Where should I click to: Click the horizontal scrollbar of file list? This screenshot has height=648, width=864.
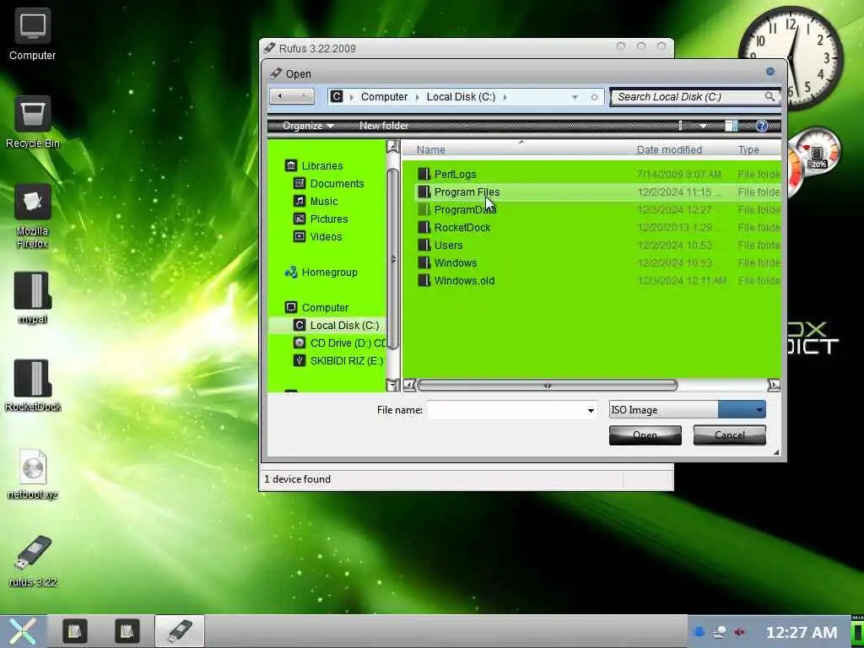point(547,385)
